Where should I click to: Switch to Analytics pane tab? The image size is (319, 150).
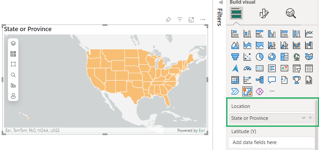pos(291,13)
